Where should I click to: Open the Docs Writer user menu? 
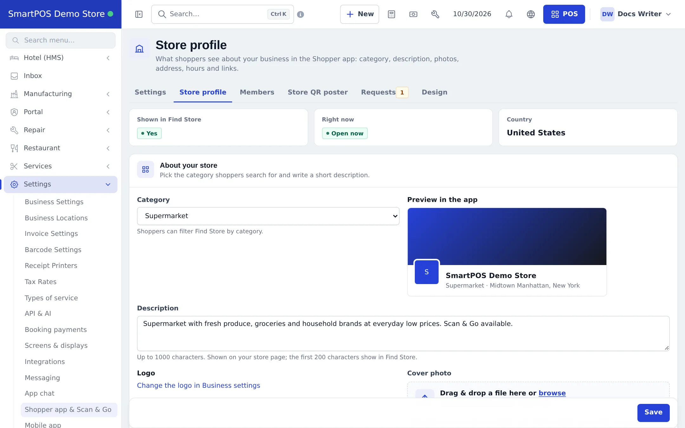636,14
